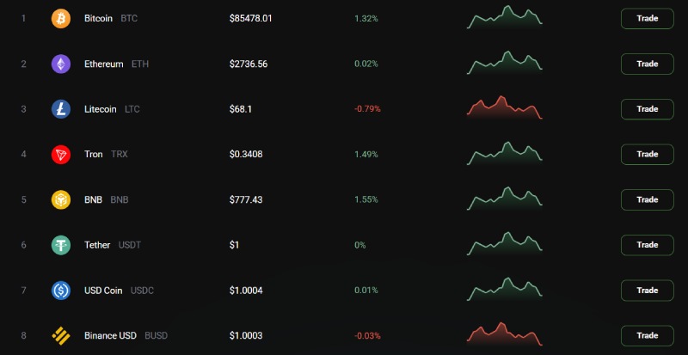Select the USD Coin name label
The width and height of the screenshot is (688, 355).
[x=103, y=291]
